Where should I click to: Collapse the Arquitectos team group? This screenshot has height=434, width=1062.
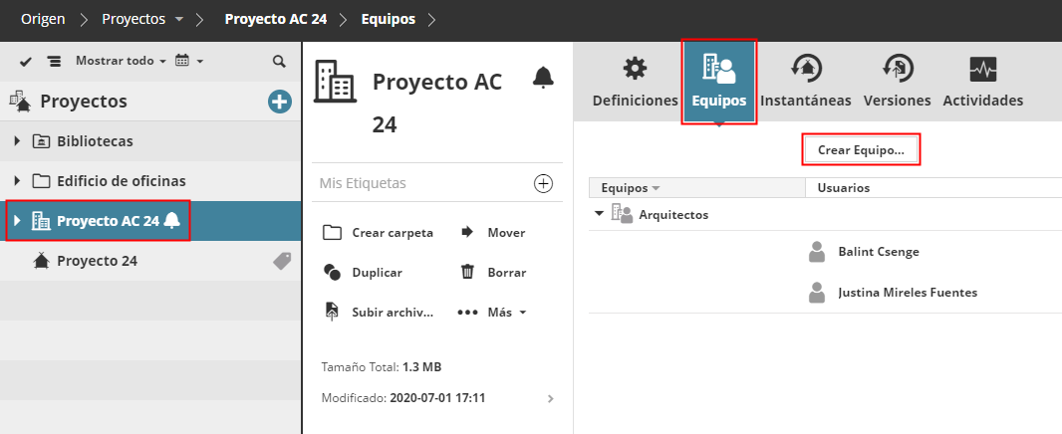tap(599, 214)
